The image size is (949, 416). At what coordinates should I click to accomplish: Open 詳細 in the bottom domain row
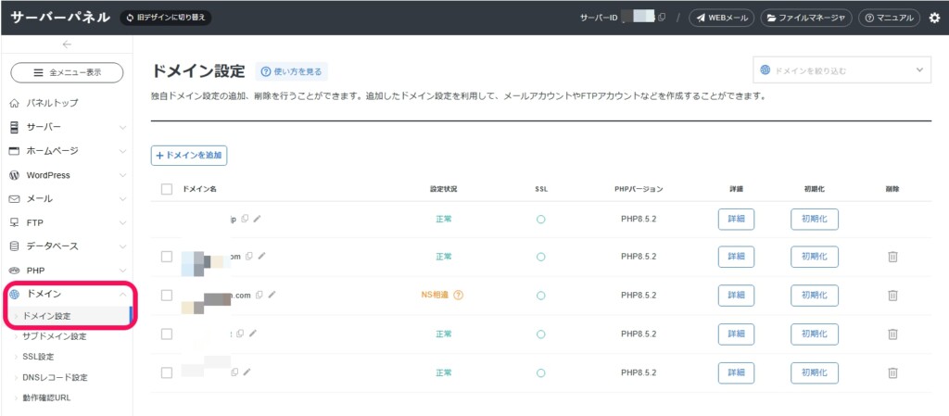(736, 373)
